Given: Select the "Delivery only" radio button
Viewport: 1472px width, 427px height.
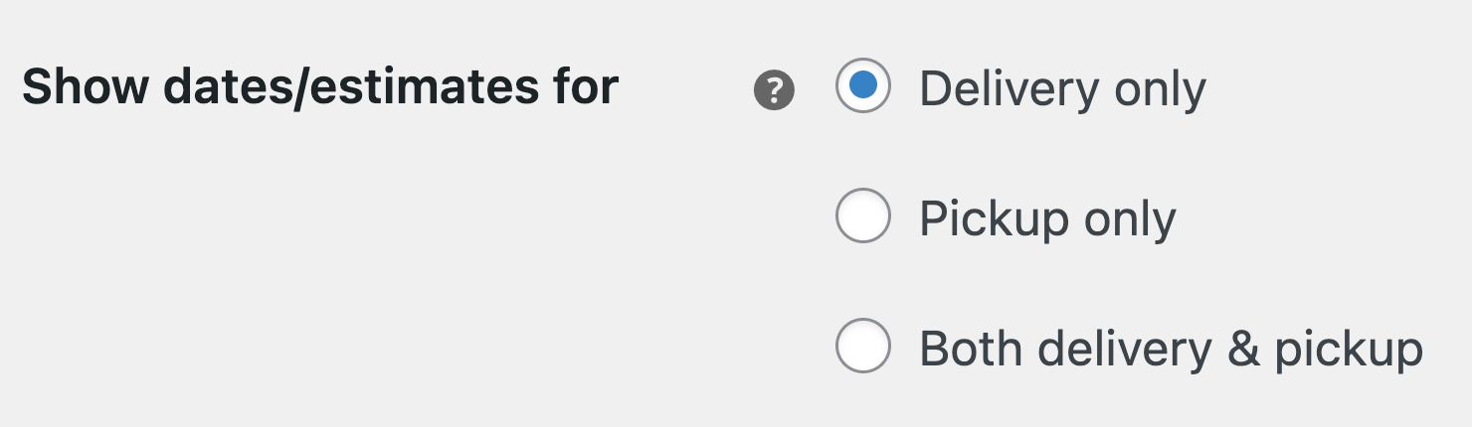Looking at the screenshot, I should coord(862,85).
